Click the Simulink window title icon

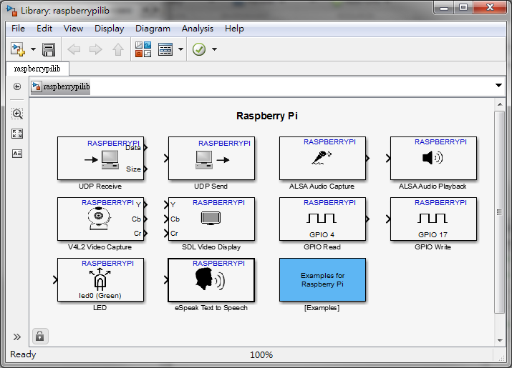pyautogui.click(x=11, y=11)
